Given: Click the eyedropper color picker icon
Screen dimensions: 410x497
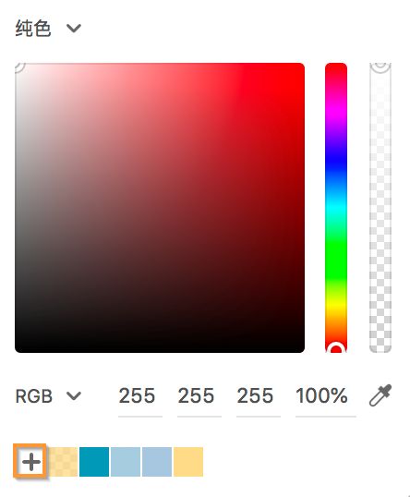Looking at the screenshot, I should click(x=380, y=395).
